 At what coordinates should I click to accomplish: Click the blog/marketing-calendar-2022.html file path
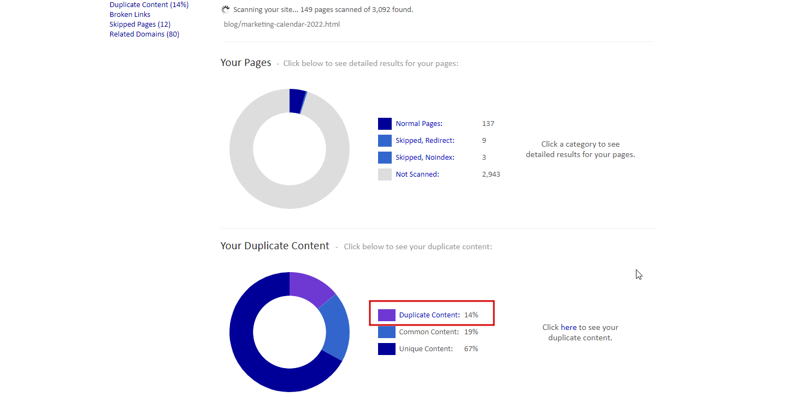281,24
